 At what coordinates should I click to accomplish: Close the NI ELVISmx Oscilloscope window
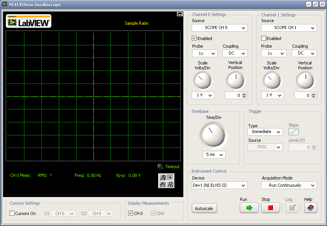click(x=322, y=4)
